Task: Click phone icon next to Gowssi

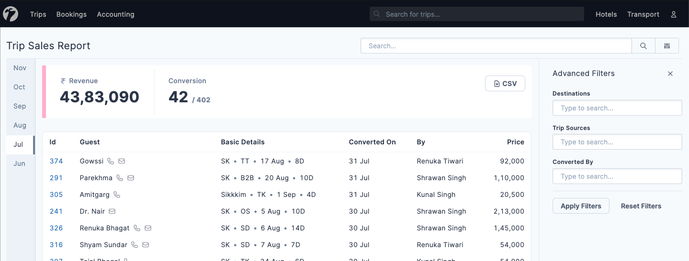Action: [x=111, y=161]
